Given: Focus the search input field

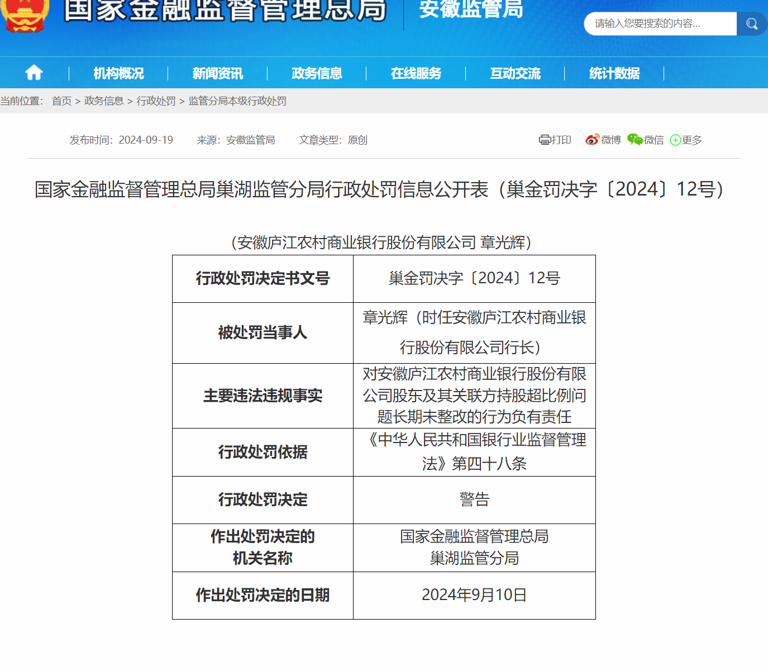Looking at the screenshot, I should coord(661,23).
